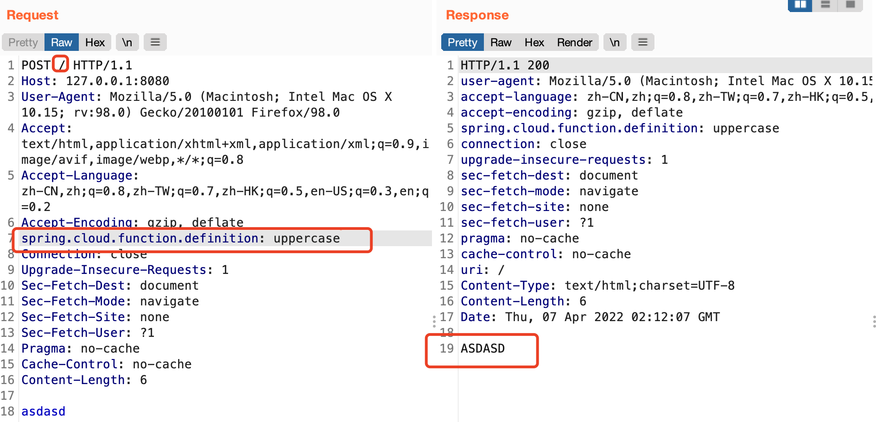The height and width of the screenshot is (422, 876).
Task: Click the user-agent header in Response
Action: pos(667,81)
